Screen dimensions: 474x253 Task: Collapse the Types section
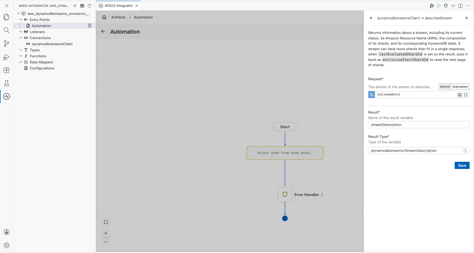tap(21, 50)
